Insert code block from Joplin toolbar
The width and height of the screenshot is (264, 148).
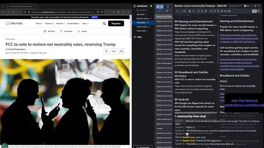202,11
